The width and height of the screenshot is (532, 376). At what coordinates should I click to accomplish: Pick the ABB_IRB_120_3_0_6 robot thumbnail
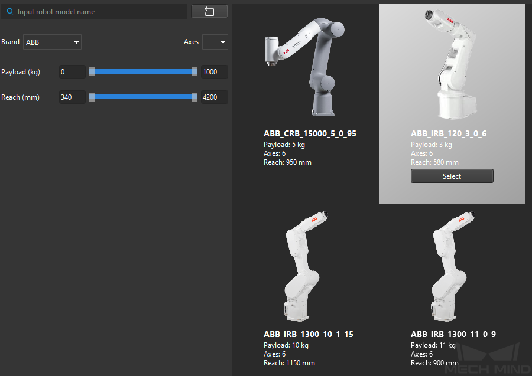tap(452, 64)
